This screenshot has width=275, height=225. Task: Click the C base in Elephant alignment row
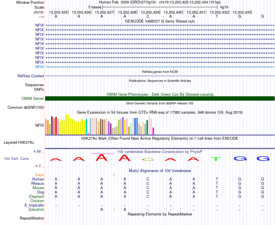coord(148,196)
